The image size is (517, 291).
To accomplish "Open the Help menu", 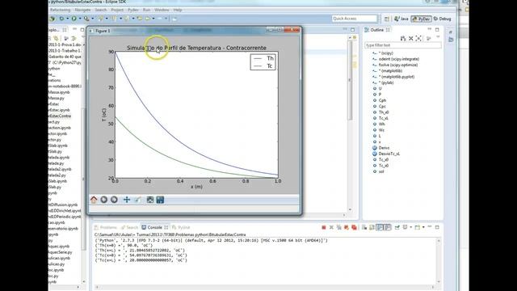I will click(x=178, y=10).
